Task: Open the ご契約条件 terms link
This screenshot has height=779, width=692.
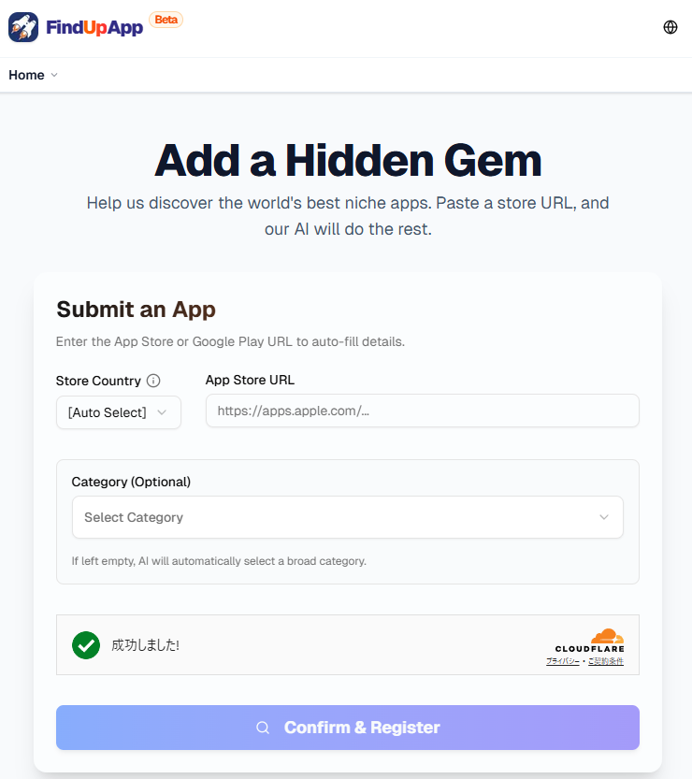Action: pyautogui.click(x=606, y=661)
